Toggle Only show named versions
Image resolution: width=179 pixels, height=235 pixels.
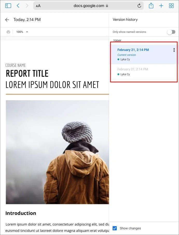[x=171, y=32]
